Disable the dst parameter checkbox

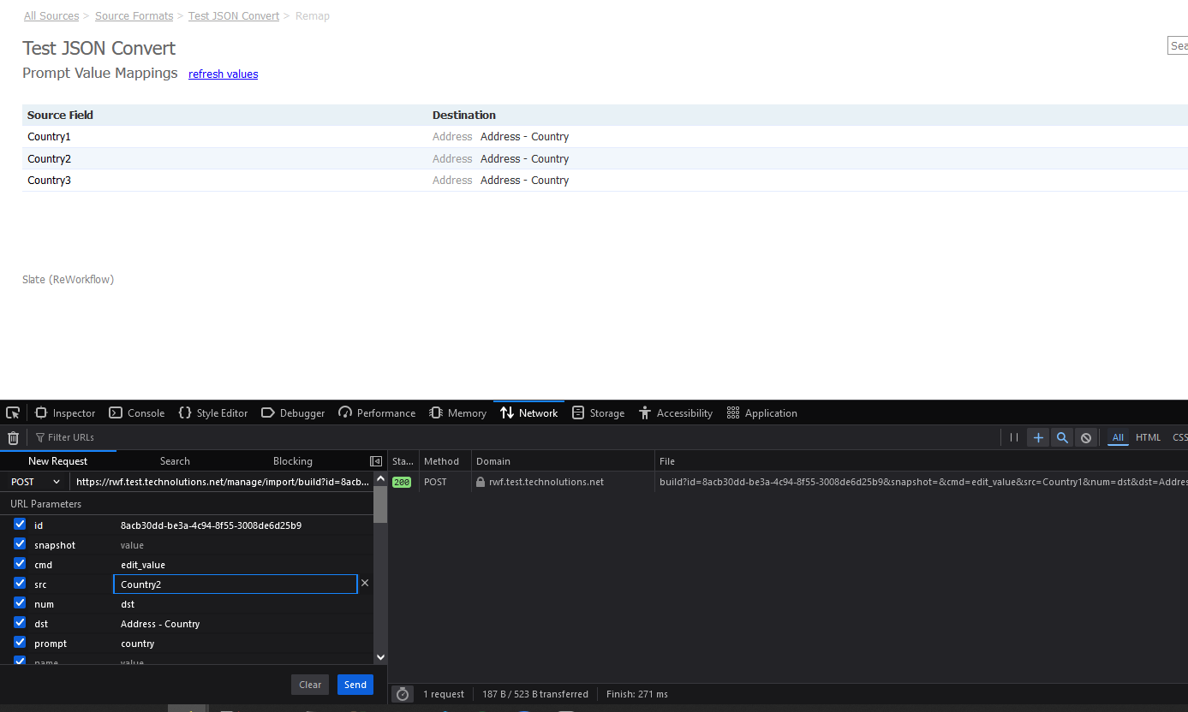20,622
